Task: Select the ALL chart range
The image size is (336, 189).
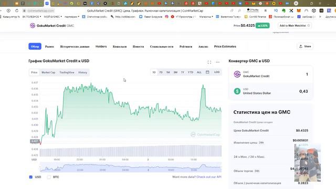Action: pyautogui.click(x=199, y=72)
